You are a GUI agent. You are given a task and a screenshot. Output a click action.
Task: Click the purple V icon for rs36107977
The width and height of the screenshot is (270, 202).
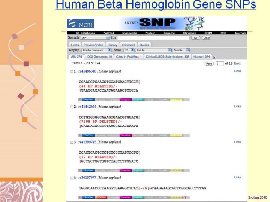(x=184, y=197)
